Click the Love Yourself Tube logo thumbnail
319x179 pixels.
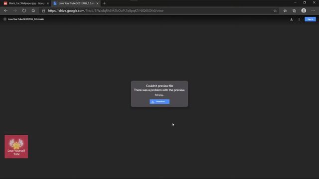[16, 147]
